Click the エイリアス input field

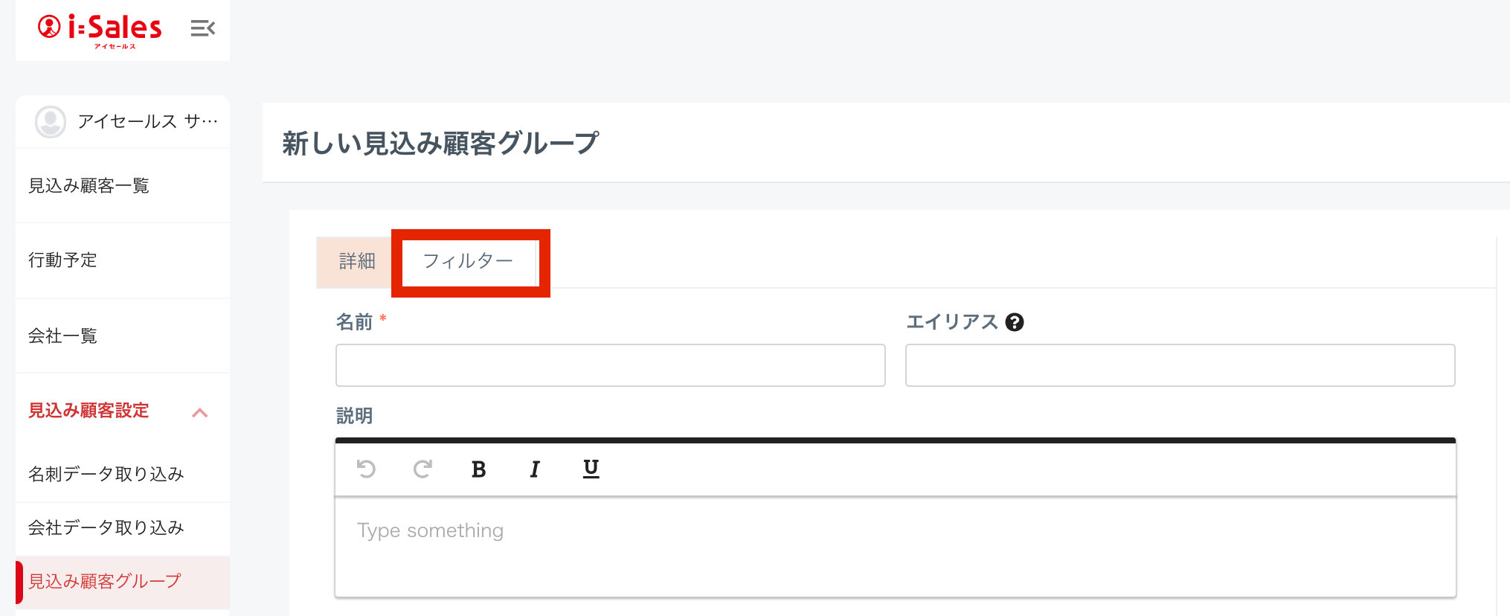[x=1180, y=365]
